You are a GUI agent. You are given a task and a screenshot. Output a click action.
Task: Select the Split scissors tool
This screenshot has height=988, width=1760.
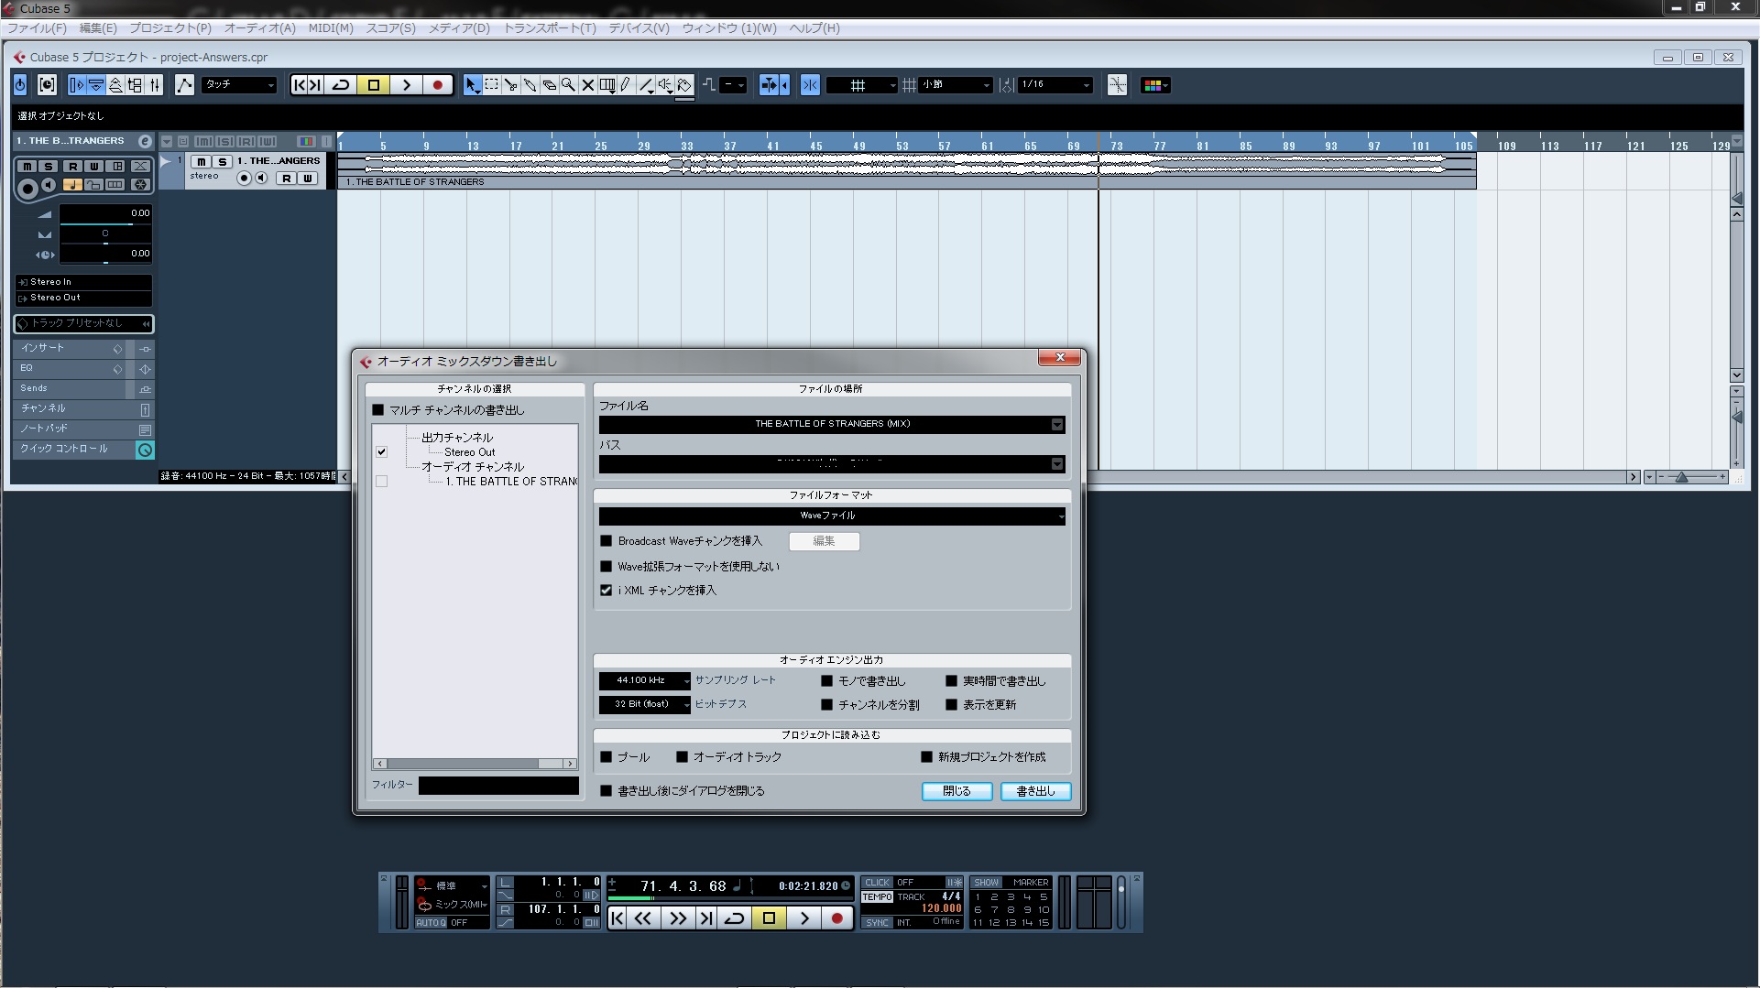coord(511,85)
